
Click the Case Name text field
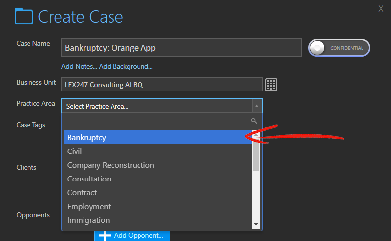[x=181, y=48]
